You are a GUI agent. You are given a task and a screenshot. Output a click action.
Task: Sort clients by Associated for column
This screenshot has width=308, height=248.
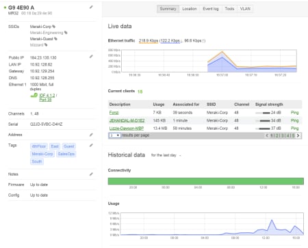186,105
